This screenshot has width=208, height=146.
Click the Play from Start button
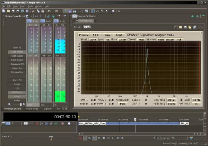[89, 138]
